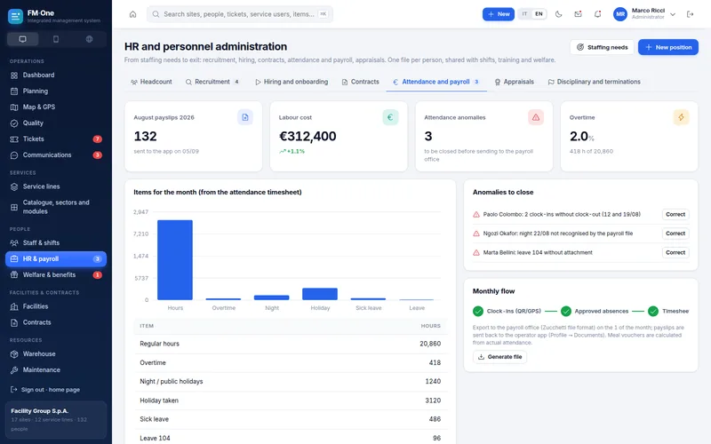This screenshot has height=444, width=711.
Task: Click the FM-One logo icon
Action: click(15, 16)
